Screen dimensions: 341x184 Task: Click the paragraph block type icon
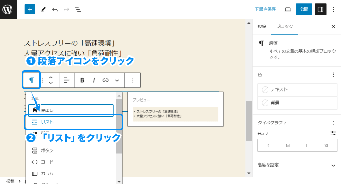[32, 80]
